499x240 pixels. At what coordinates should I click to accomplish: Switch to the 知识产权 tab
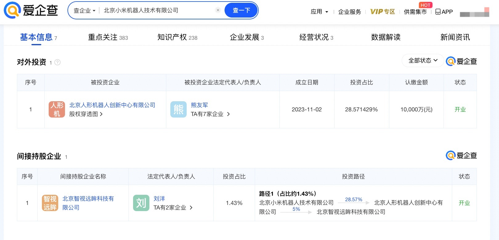coord(177,37)
